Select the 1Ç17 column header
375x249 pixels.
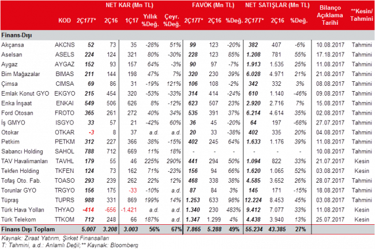[x=132, y=21]
